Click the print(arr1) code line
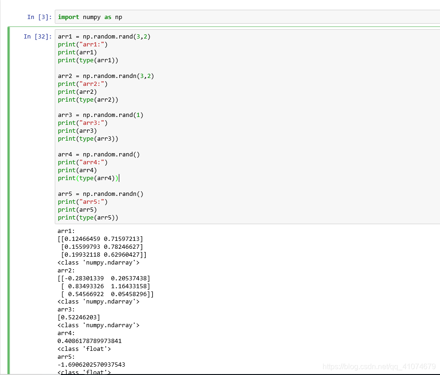The height and width of the screenshot is (375, 440). pyautogui.click(x=78, y=52)
